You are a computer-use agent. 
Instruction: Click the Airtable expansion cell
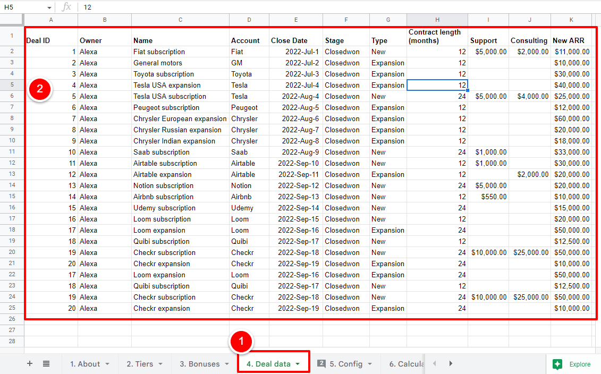(181, 174)
